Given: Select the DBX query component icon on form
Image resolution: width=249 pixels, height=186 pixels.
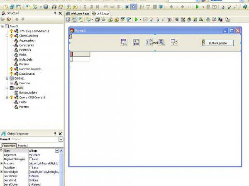Looking at the screenshot, I should coord(136,42).
